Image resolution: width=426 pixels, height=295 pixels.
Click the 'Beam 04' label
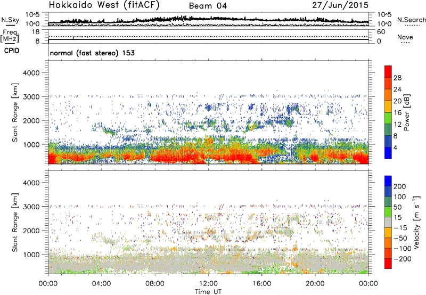208,6
